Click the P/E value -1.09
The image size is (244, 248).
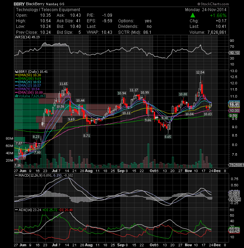(107, 15)
